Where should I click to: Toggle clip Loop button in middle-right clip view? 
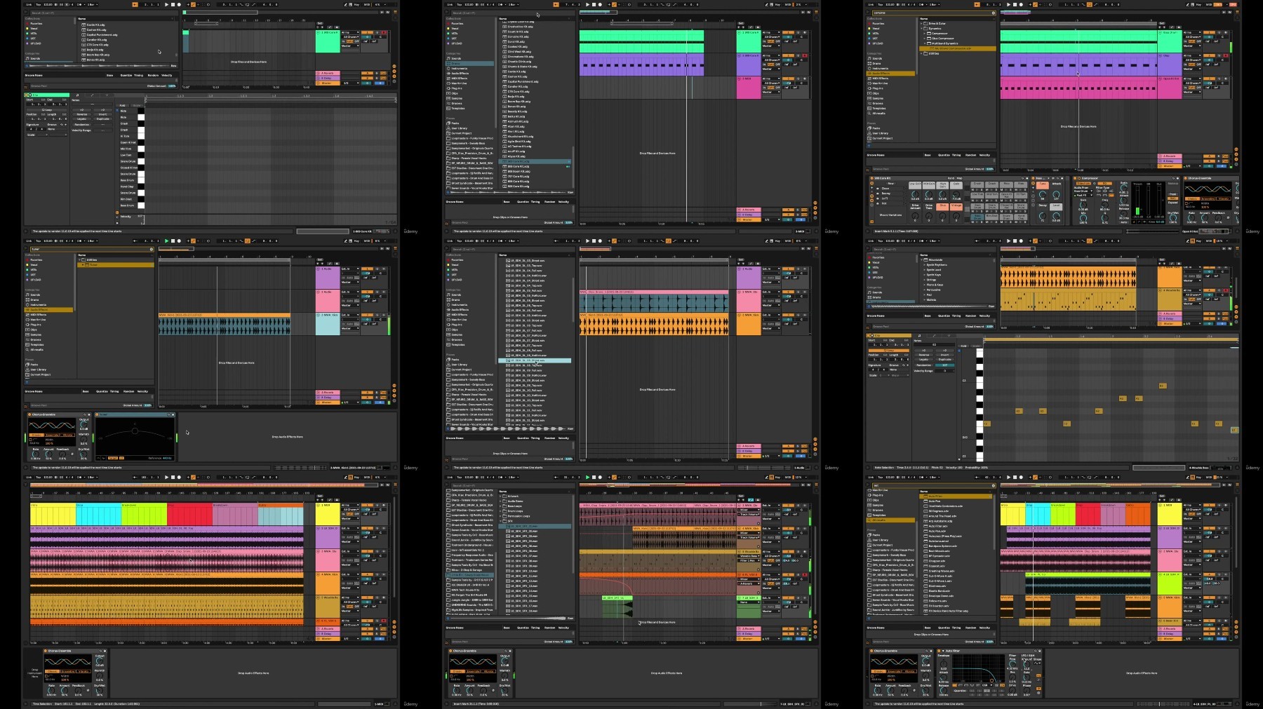point(889,351)
